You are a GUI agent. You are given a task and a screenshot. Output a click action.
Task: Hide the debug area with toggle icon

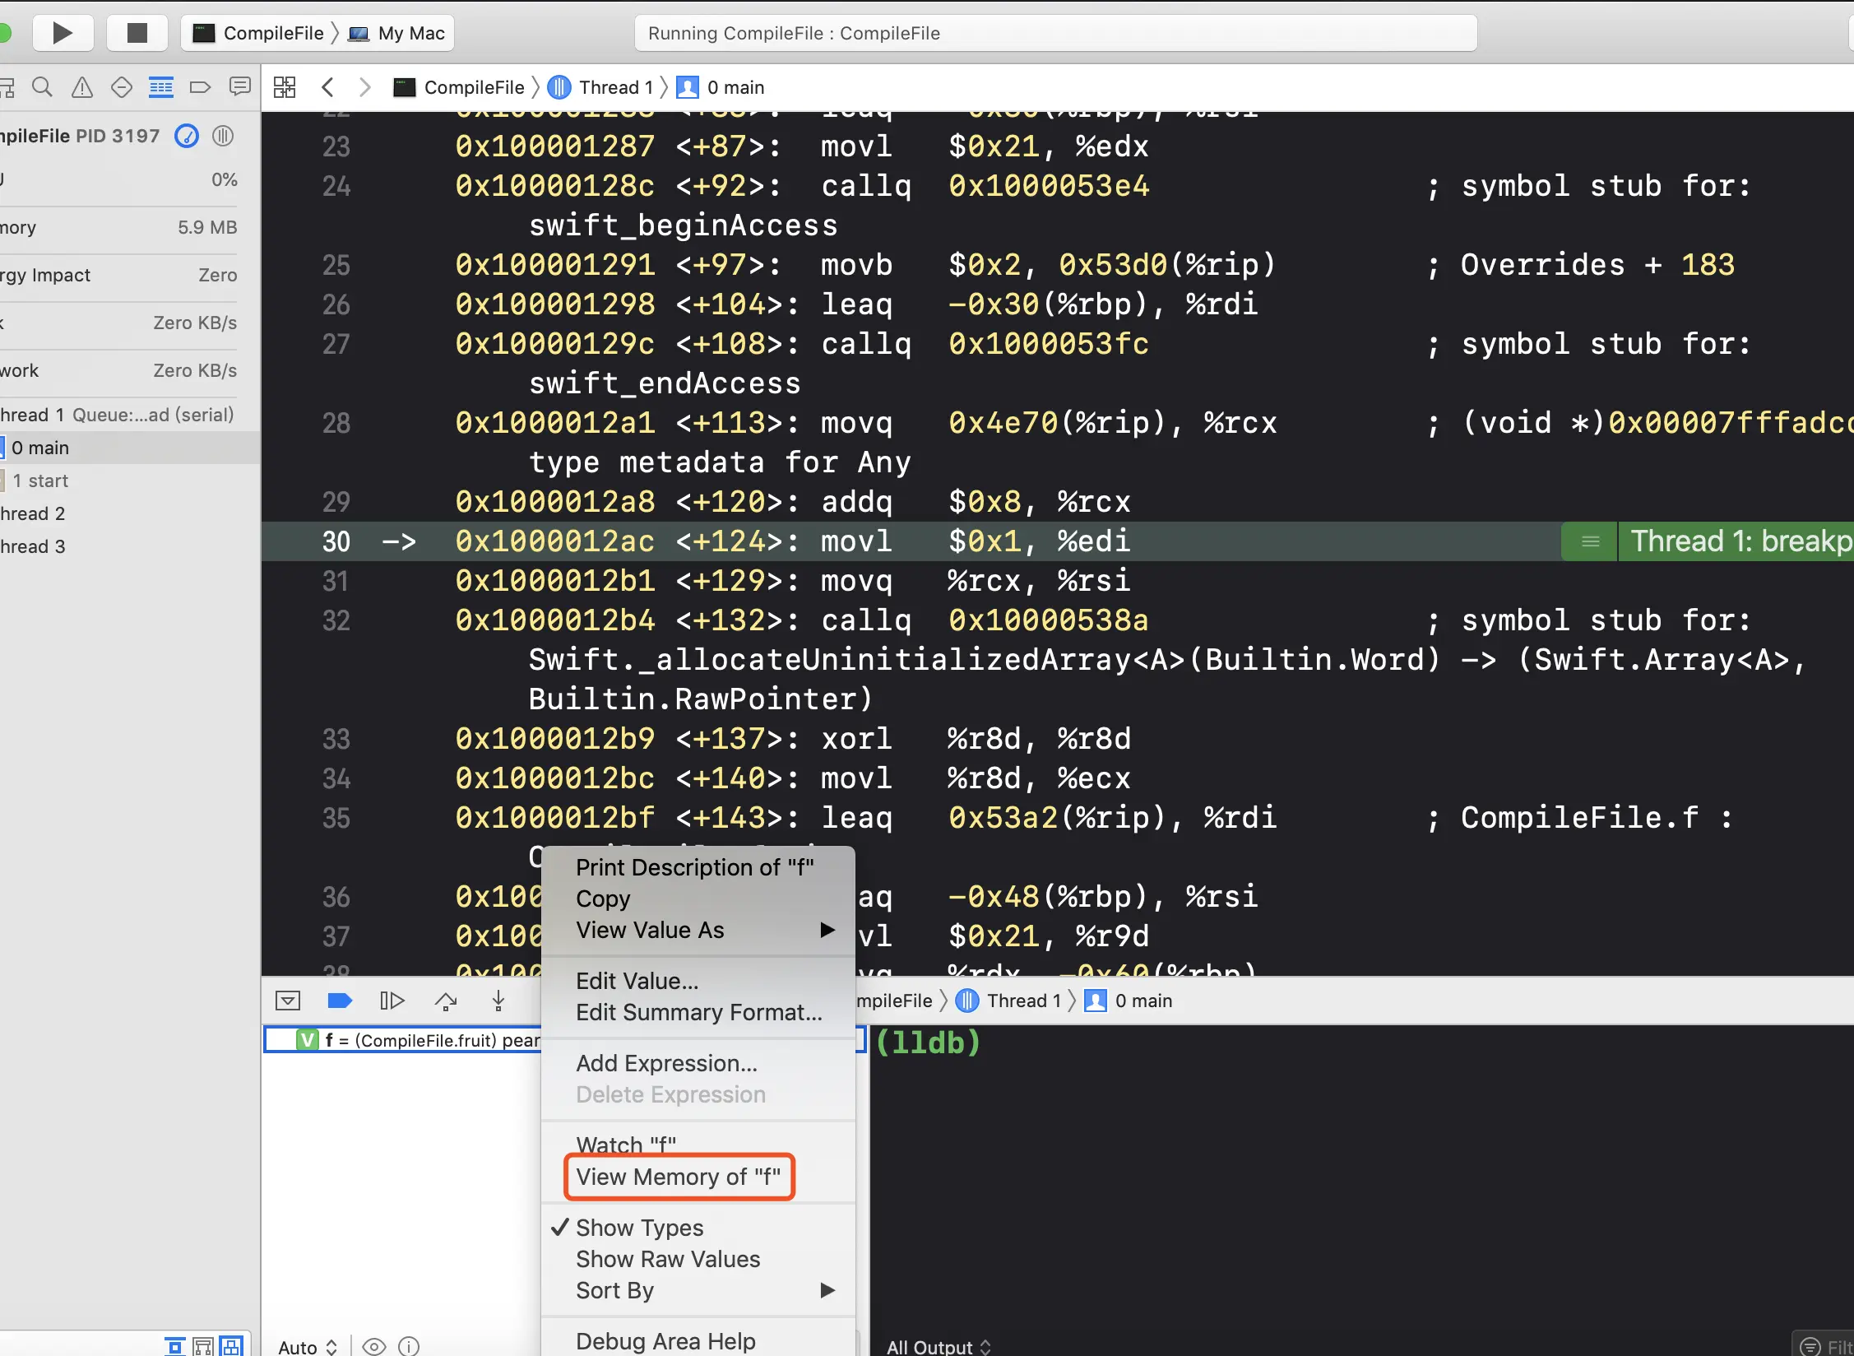(288, 1001)
